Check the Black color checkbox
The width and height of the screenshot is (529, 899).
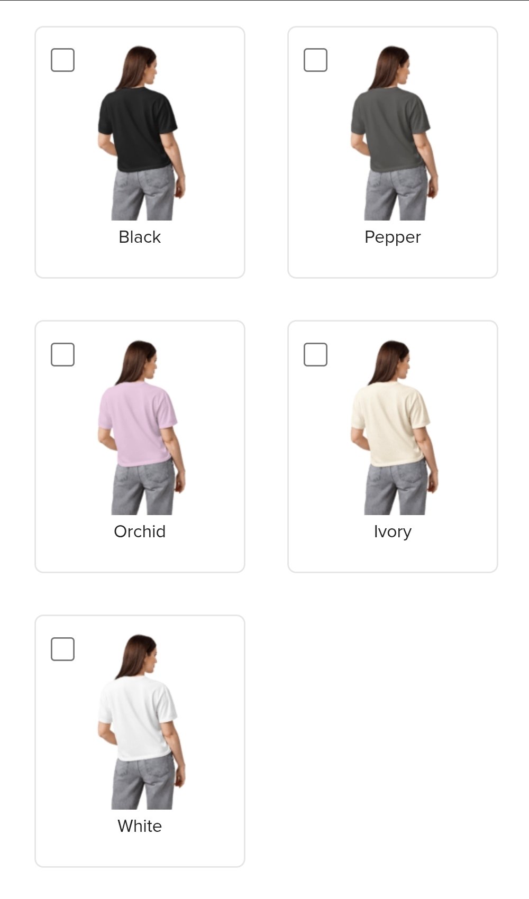(62, 60)
